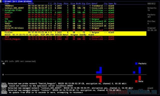This screenshot has width=160, height=96.
Task: Click the Ch column header
Action: coord(55,3)
